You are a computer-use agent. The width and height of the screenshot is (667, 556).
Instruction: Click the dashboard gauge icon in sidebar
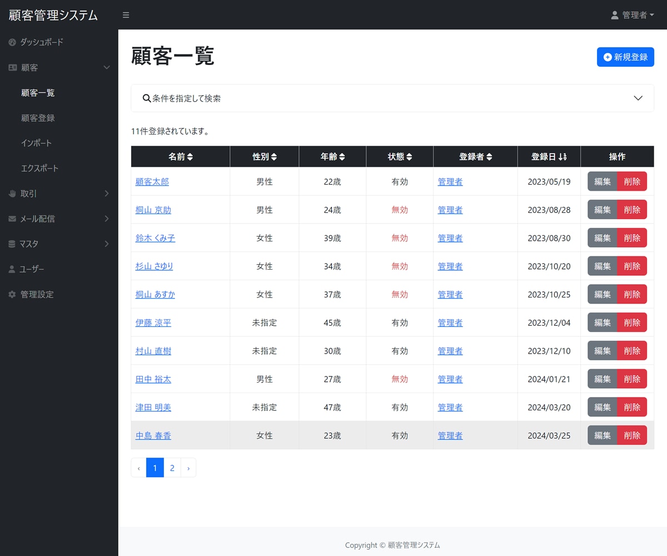tap(12, 42)
